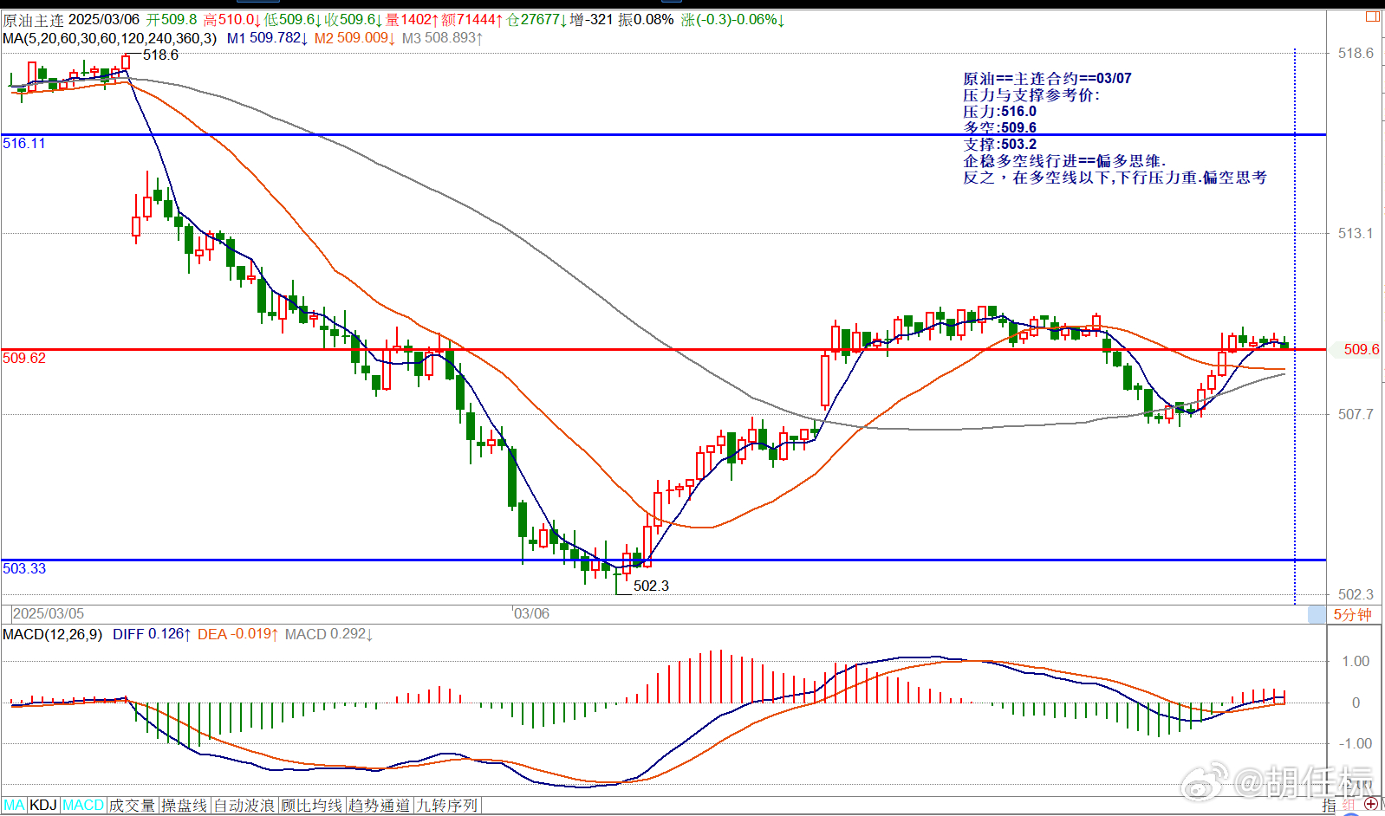Click the M3 508.893 moving average value
This screenshot has width=1385, height=816.
pyautogui.click(x=442, y=38)
